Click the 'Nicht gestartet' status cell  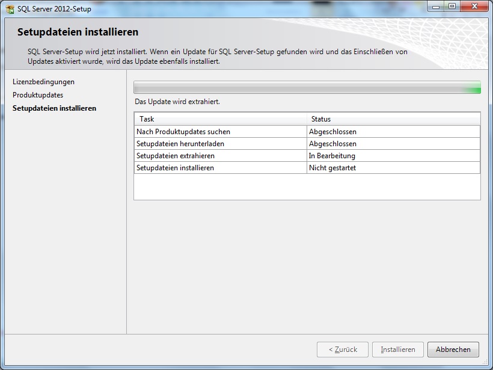coord(393,168)
